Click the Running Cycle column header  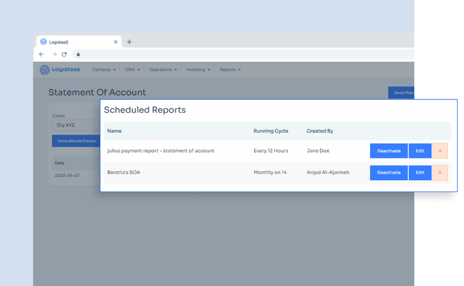(x=271, y=131)
